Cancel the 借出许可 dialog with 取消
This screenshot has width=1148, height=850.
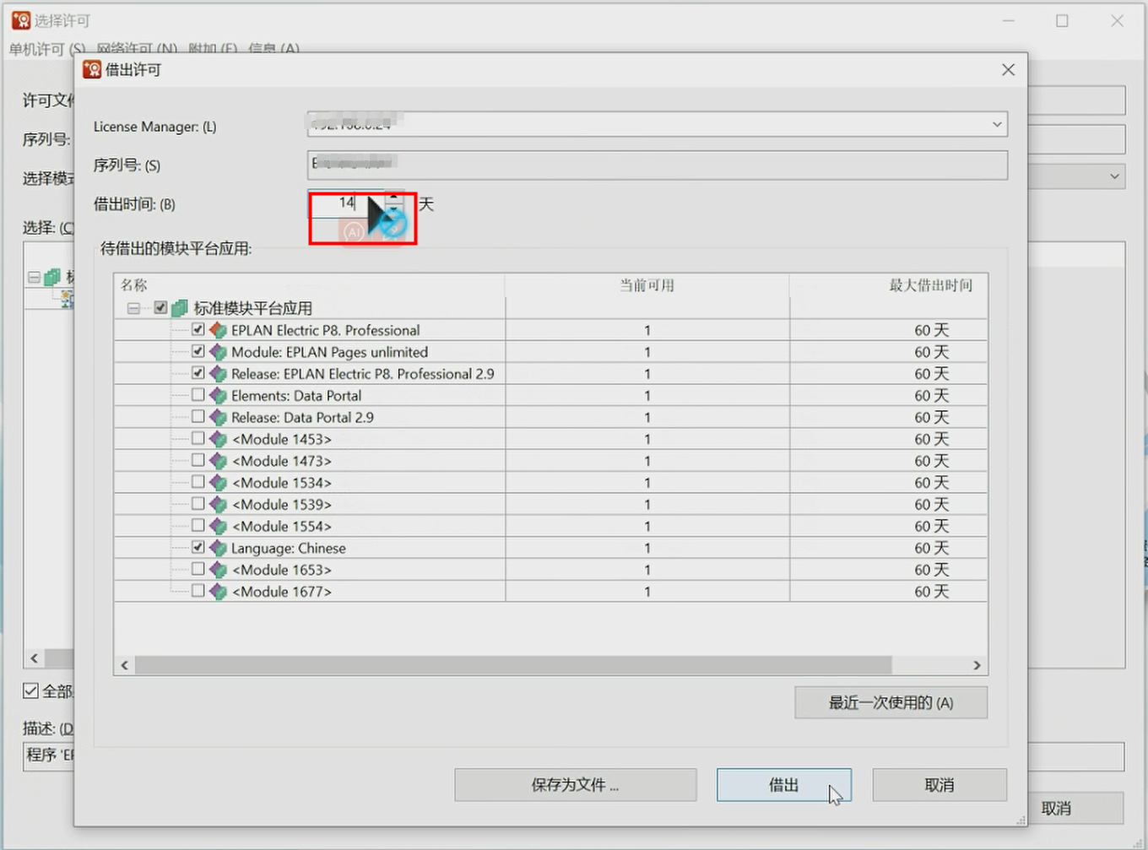click(x=940, y=785)
